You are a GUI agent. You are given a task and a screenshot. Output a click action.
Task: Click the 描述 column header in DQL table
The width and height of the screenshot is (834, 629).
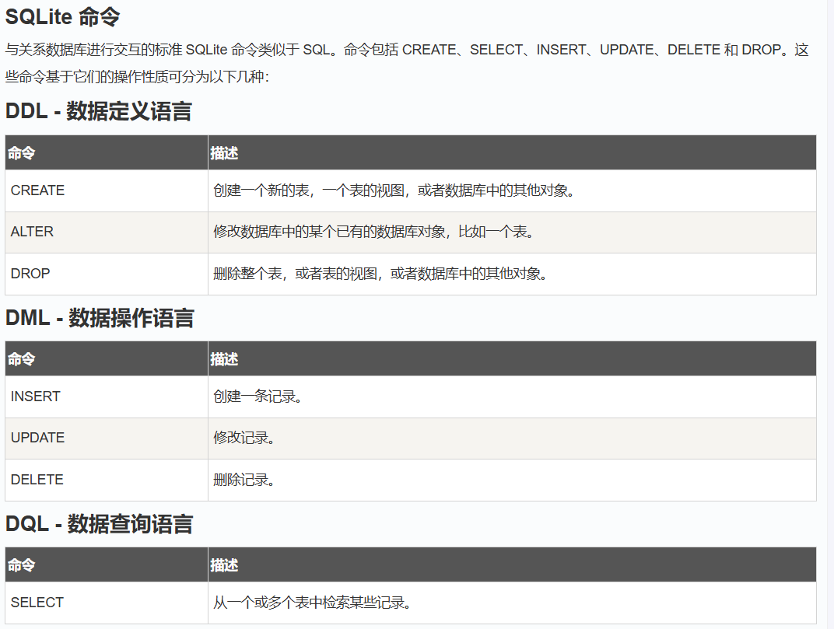(x=224, y=565)
